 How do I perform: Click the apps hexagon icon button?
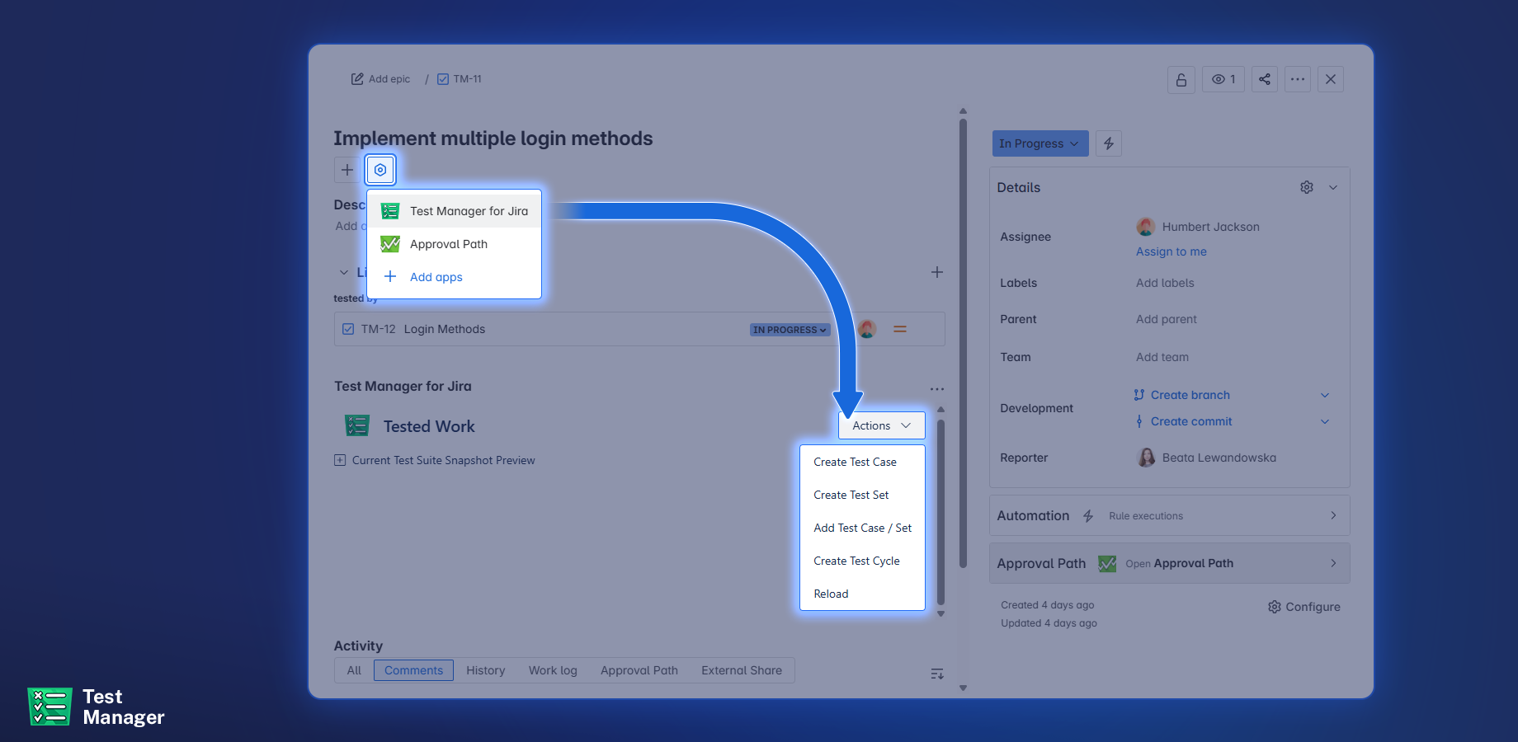(380, 170)
